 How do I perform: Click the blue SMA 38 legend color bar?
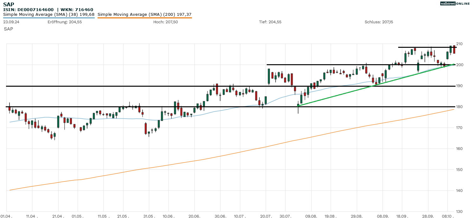point(49,18)
